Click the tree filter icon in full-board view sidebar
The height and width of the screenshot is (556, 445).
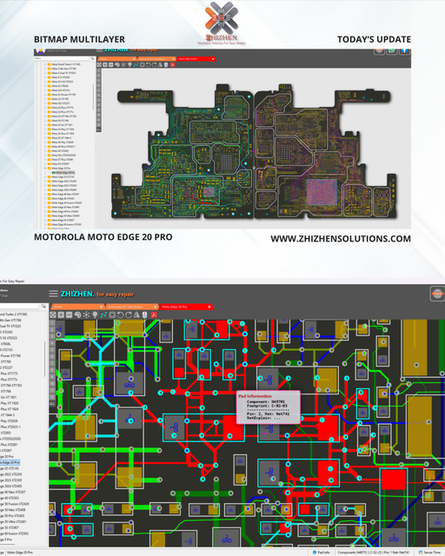pos(92,58)
